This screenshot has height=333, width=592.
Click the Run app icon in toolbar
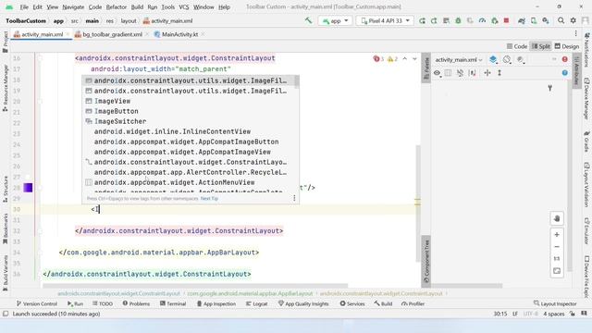coord(422,20)
